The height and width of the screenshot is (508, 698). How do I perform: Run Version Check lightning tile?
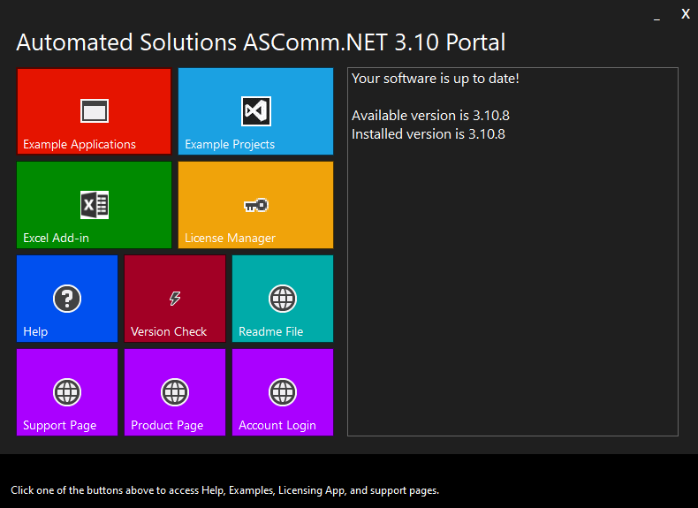coord(175,299)
